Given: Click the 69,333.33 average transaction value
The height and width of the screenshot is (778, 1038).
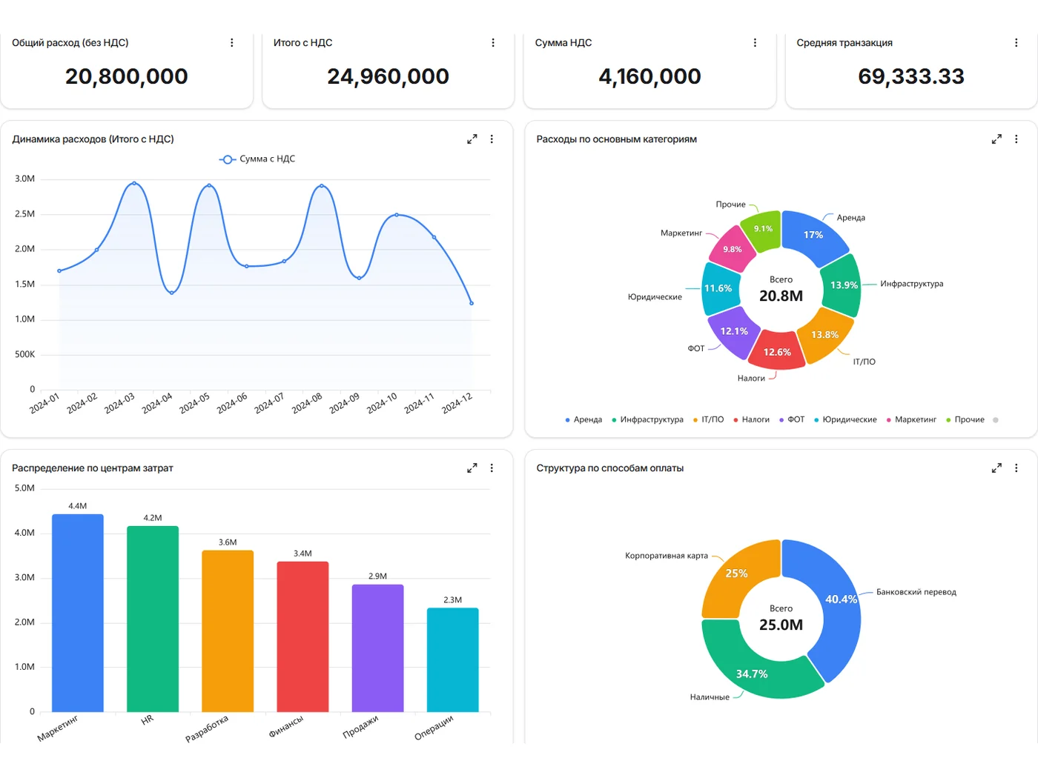Looking at the screenshot, I should click(911, 76).
